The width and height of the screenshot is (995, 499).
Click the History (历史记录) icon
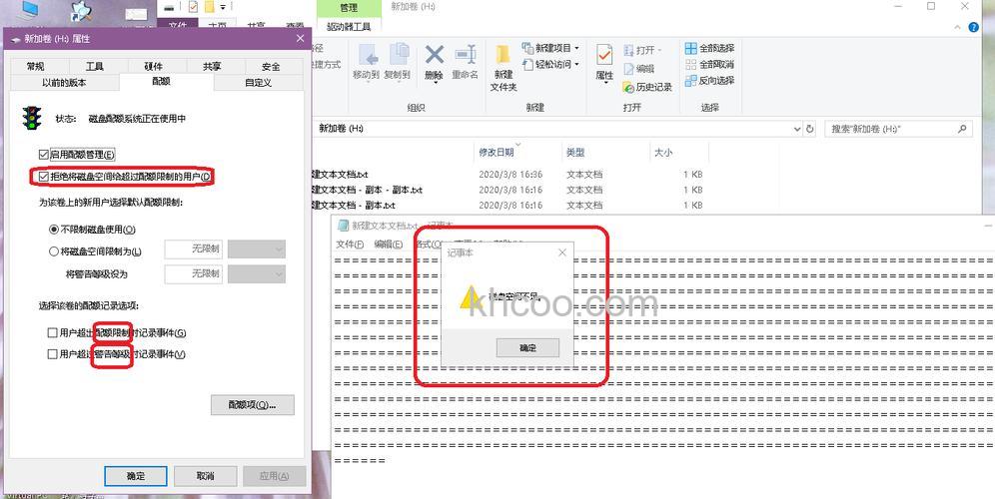[x=628, y=87]
